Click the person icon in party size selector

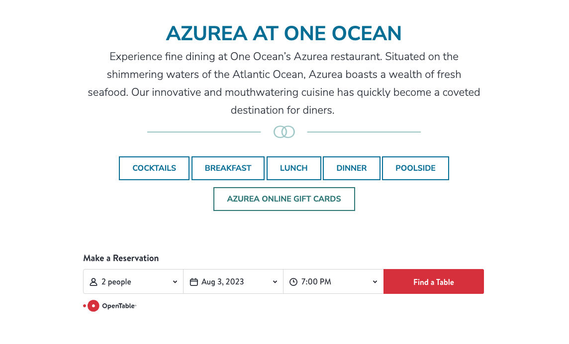point(94,282)
